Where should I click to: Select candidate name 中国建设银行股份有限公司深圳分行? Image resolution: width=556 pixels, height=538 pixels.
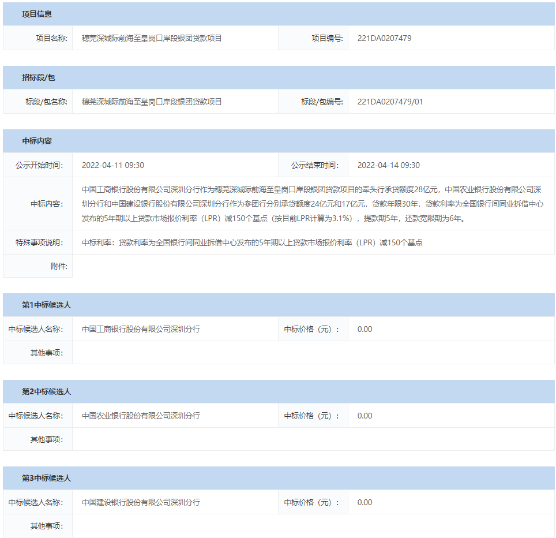click(141, 502)
